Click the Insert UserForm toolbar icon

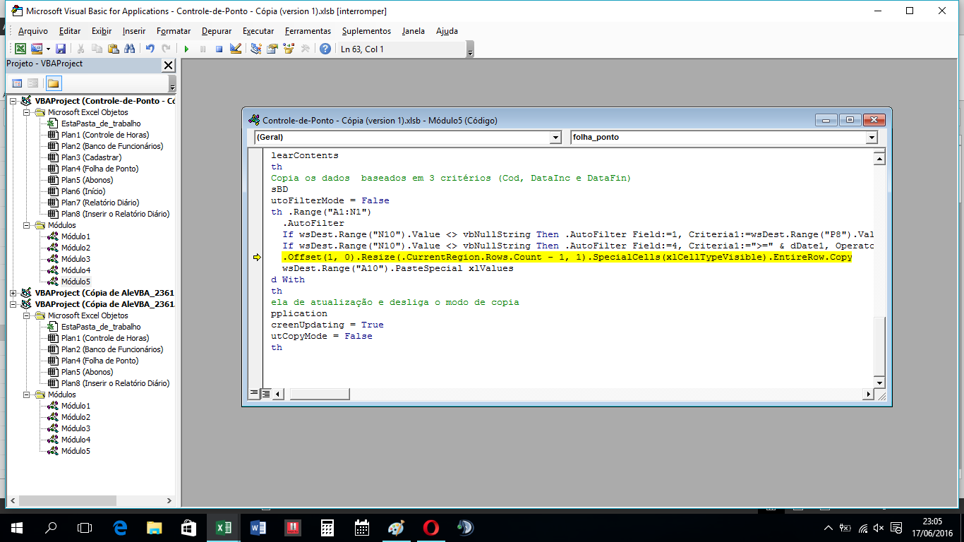tap(37, 49)
